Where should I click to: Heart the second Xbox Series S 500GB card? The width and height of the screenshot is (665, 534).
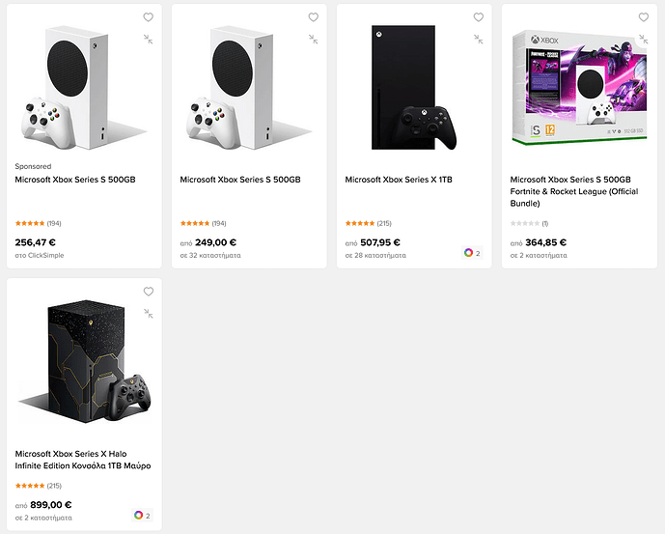click(x=313, y=17)
